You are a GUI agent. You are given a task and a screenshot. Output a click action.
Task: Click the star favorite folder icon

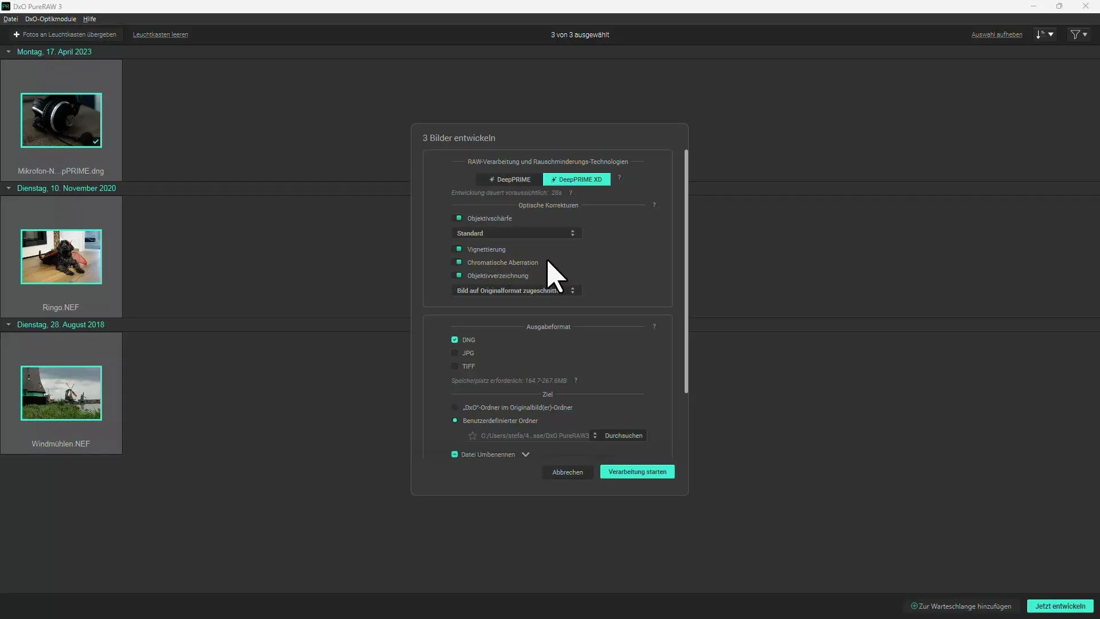pyautogui.click(x=472, y=436)
